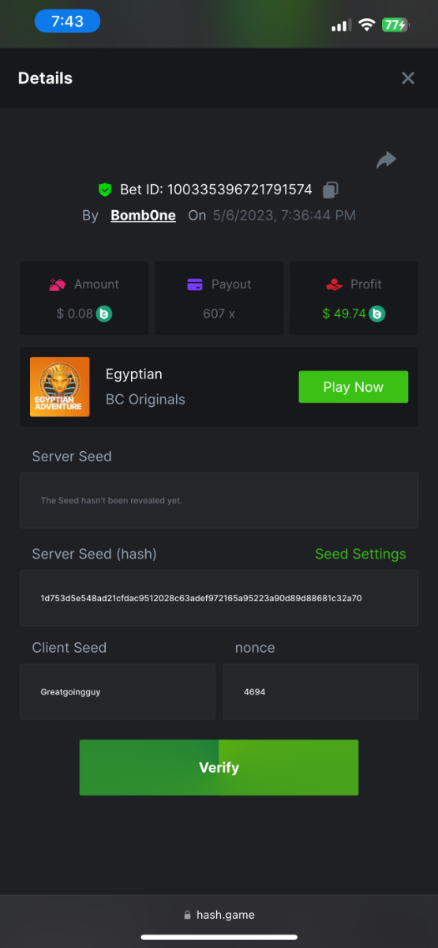The image size is (438, 948).
Task: Tap the red Profit hand icon
Action: pyautogui.click(x=334, y=284)
